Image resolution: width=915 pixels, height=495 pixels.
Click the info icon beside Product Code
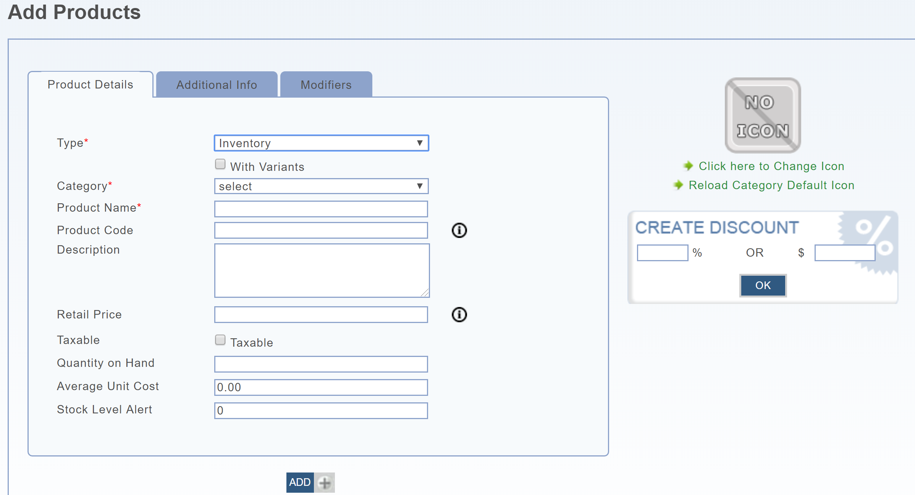[459, 230]
